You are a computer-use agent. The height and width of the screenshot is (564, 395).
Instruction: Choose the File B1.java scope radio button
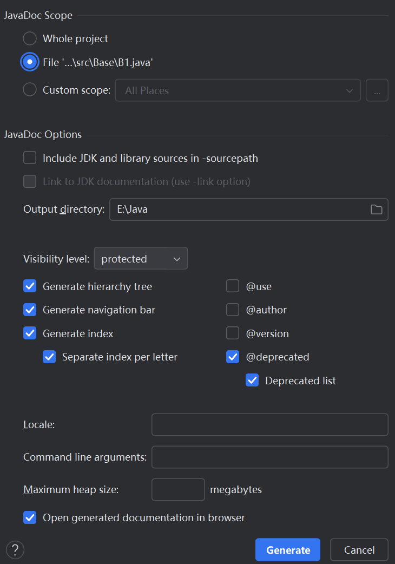pos(30,62)
